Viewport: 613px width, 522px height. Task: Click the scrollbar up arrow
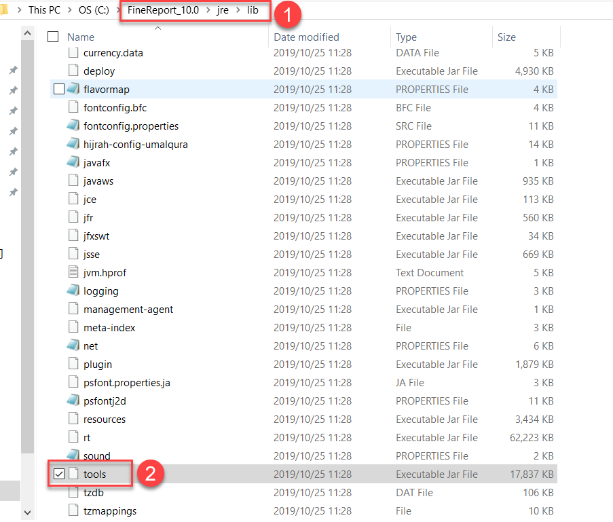coord(27,31)
